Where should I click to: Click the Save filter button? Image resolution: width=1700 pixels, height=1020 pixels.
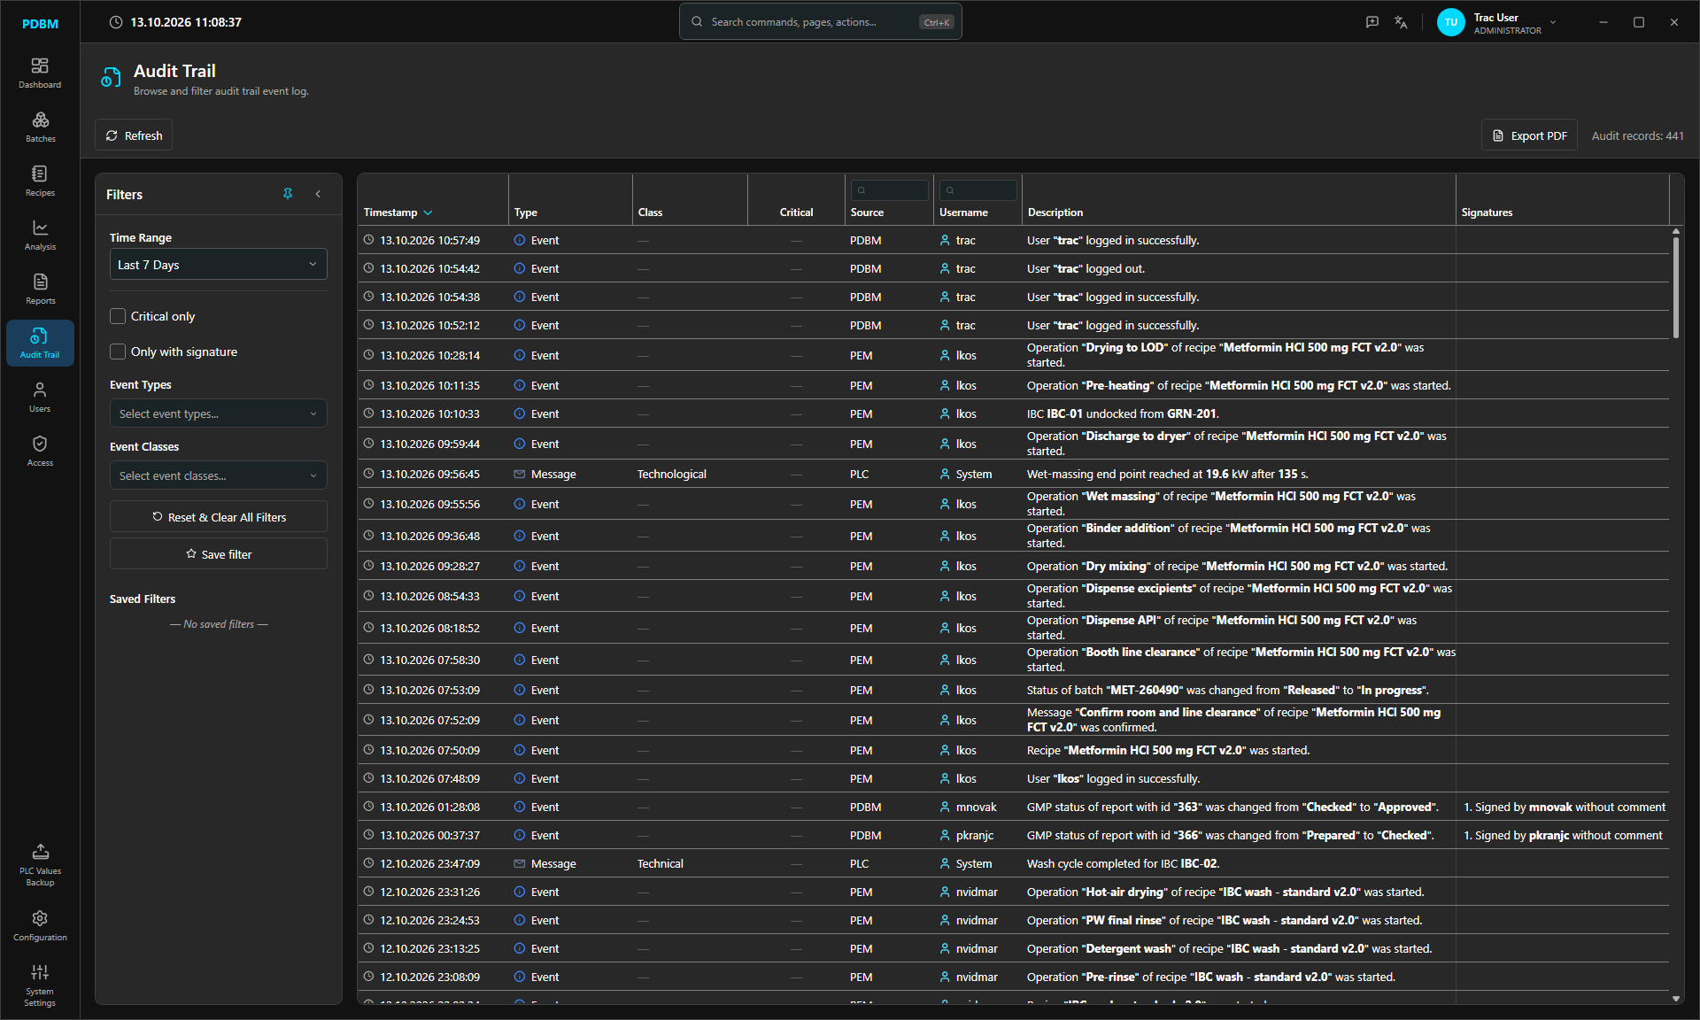tap(218, 554)
